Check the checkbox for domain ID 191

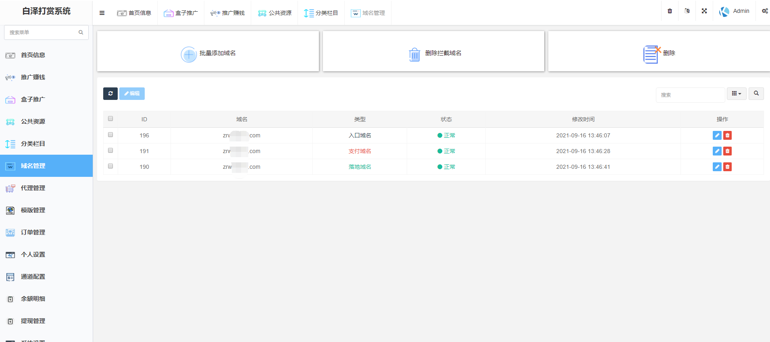tap(110, 151)
